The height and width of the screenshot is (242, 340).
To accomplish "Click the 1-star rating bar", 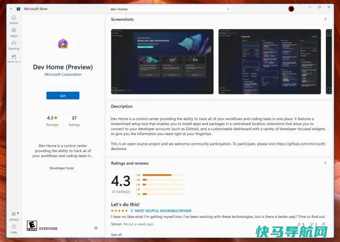I will coord(163,194).
